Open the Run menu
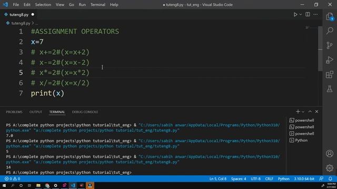 pos(82,5)
